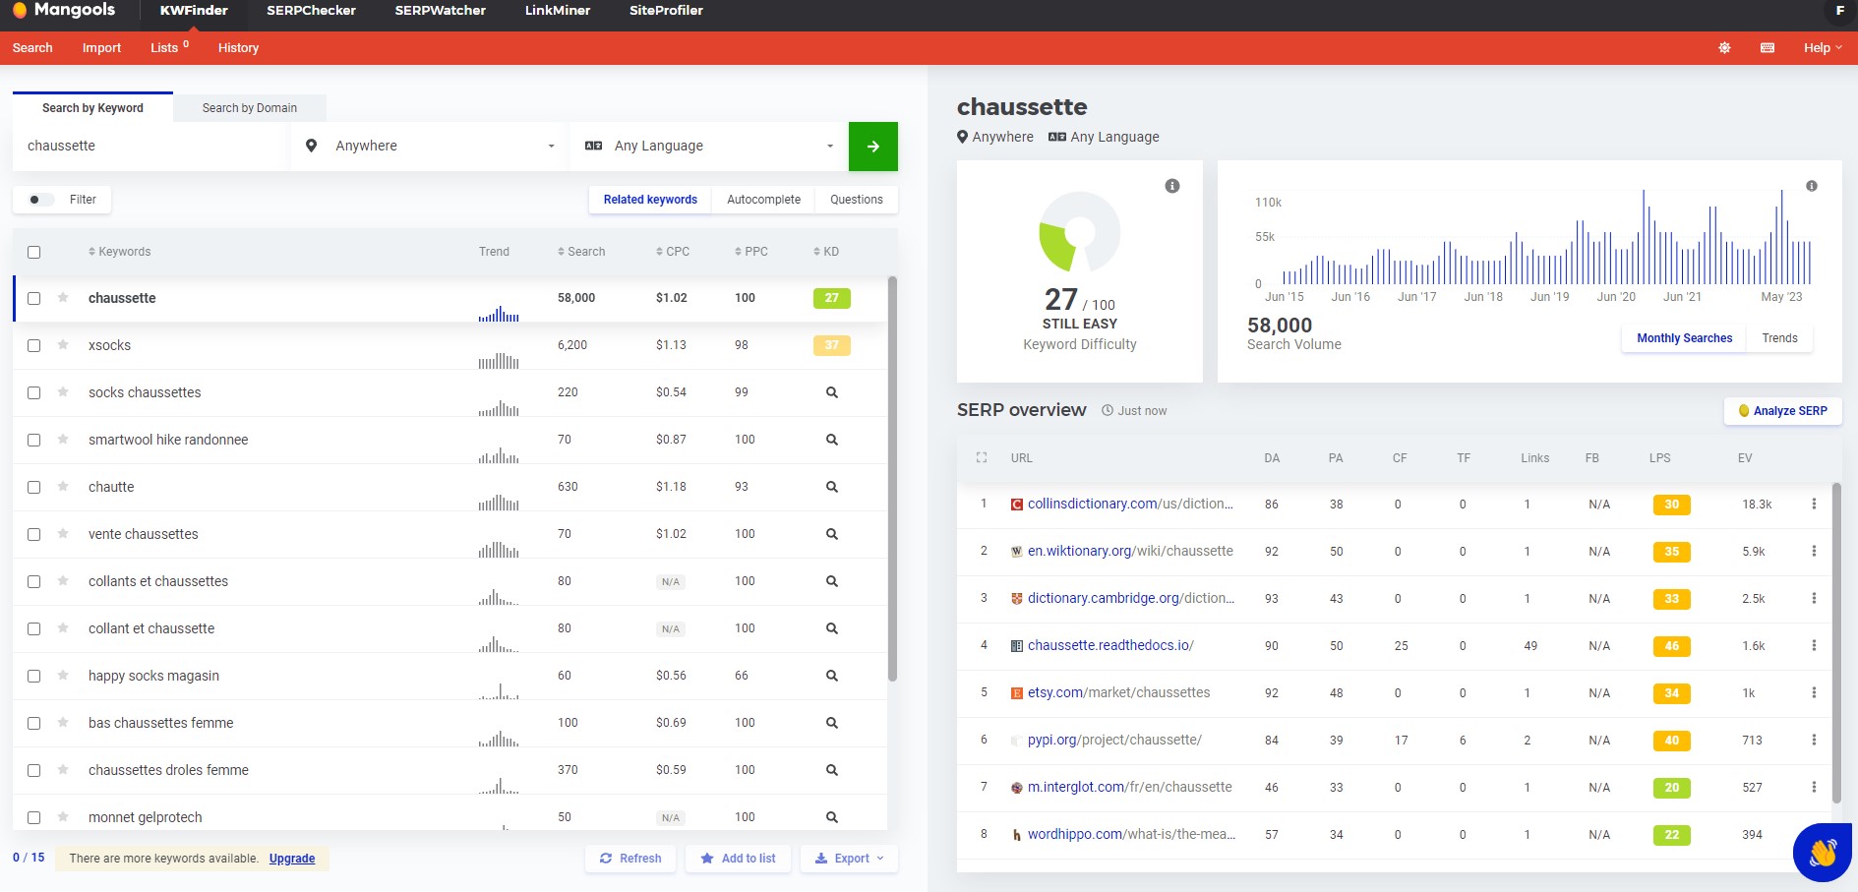Switch to the Search by Domain tab
The height and width of the screenshot is (892, 1858).
tap(250, 108)
